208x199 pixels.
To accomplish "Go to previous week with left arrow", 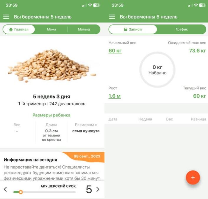I will [x=5, y=189].
